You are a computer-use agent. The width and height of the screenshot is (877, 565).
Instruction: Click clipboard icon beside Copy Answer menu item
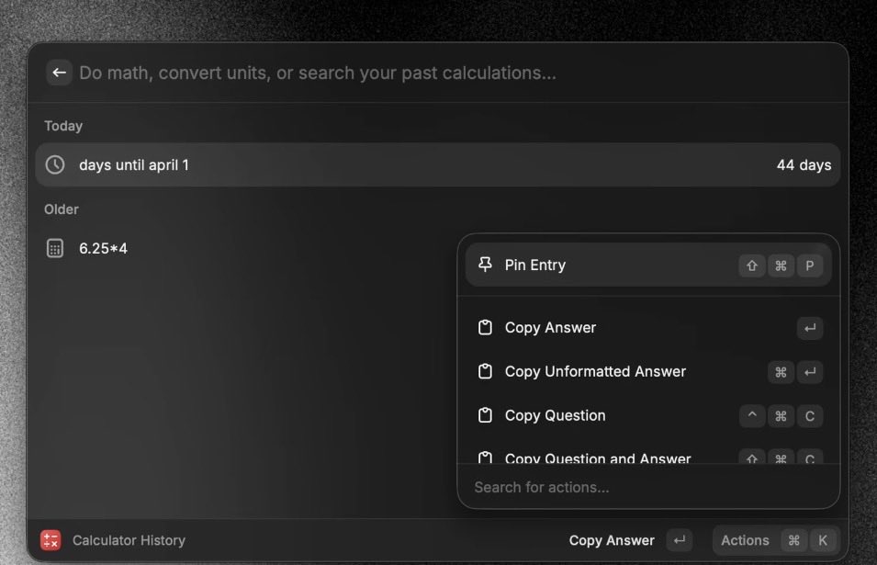point(485,327)
